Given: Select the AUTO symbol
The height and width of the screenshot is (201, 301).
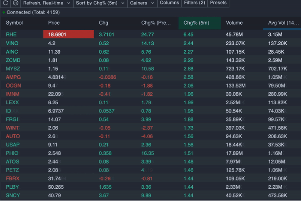Looking at the screenshot, I should pyautogui.click(x=13, y=136).
